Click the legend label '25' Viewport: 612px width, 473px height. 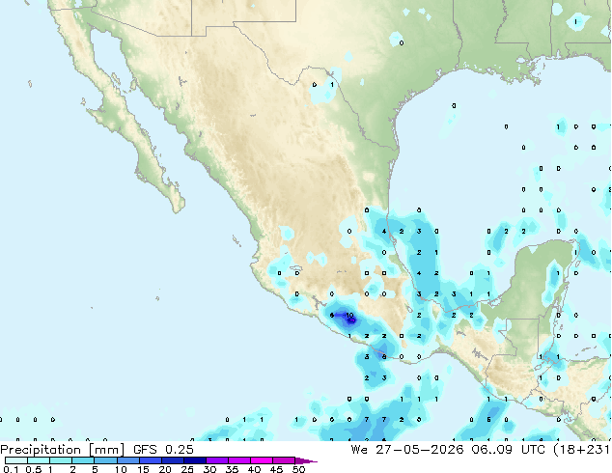click(187, 469)
